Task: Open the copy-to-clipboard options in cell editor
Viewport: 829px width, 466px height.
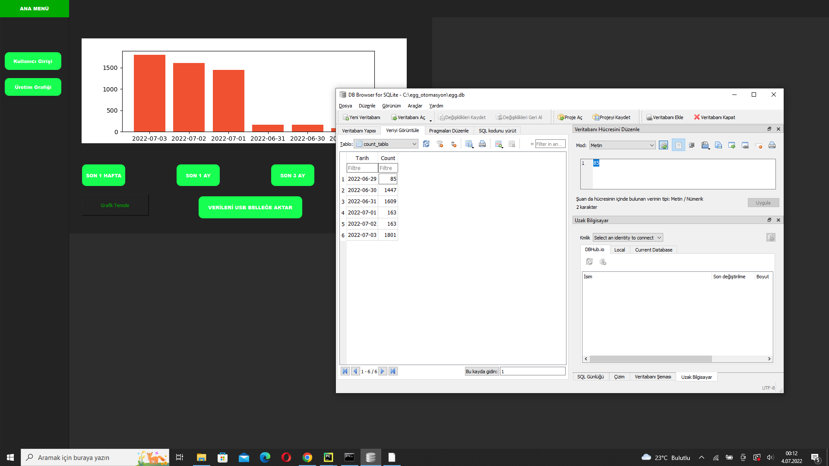Action: pyautogui.click(x=706, y=145)
